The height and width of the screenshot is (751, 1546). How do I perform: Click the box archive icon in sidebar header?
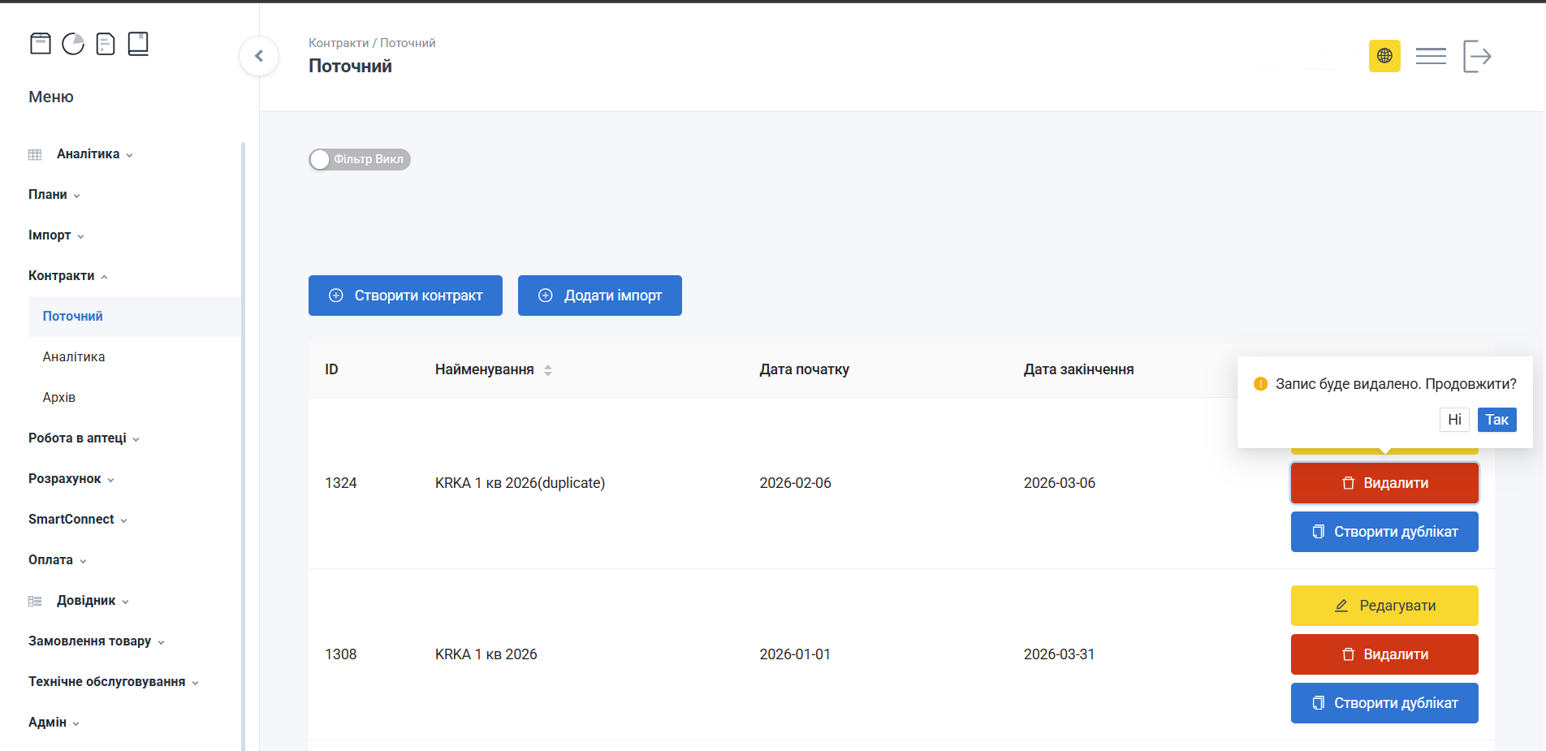pos(41,44)
